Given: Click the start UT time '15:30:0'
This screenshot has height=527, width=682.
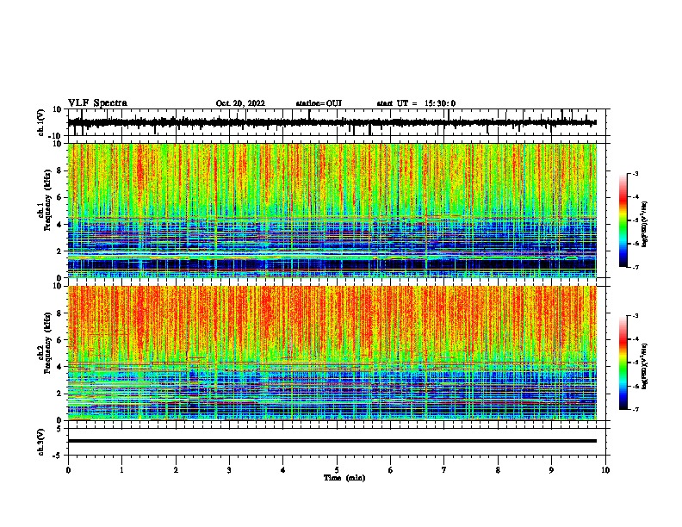Looking at the screenshot, I should click(x=440, y=103).
